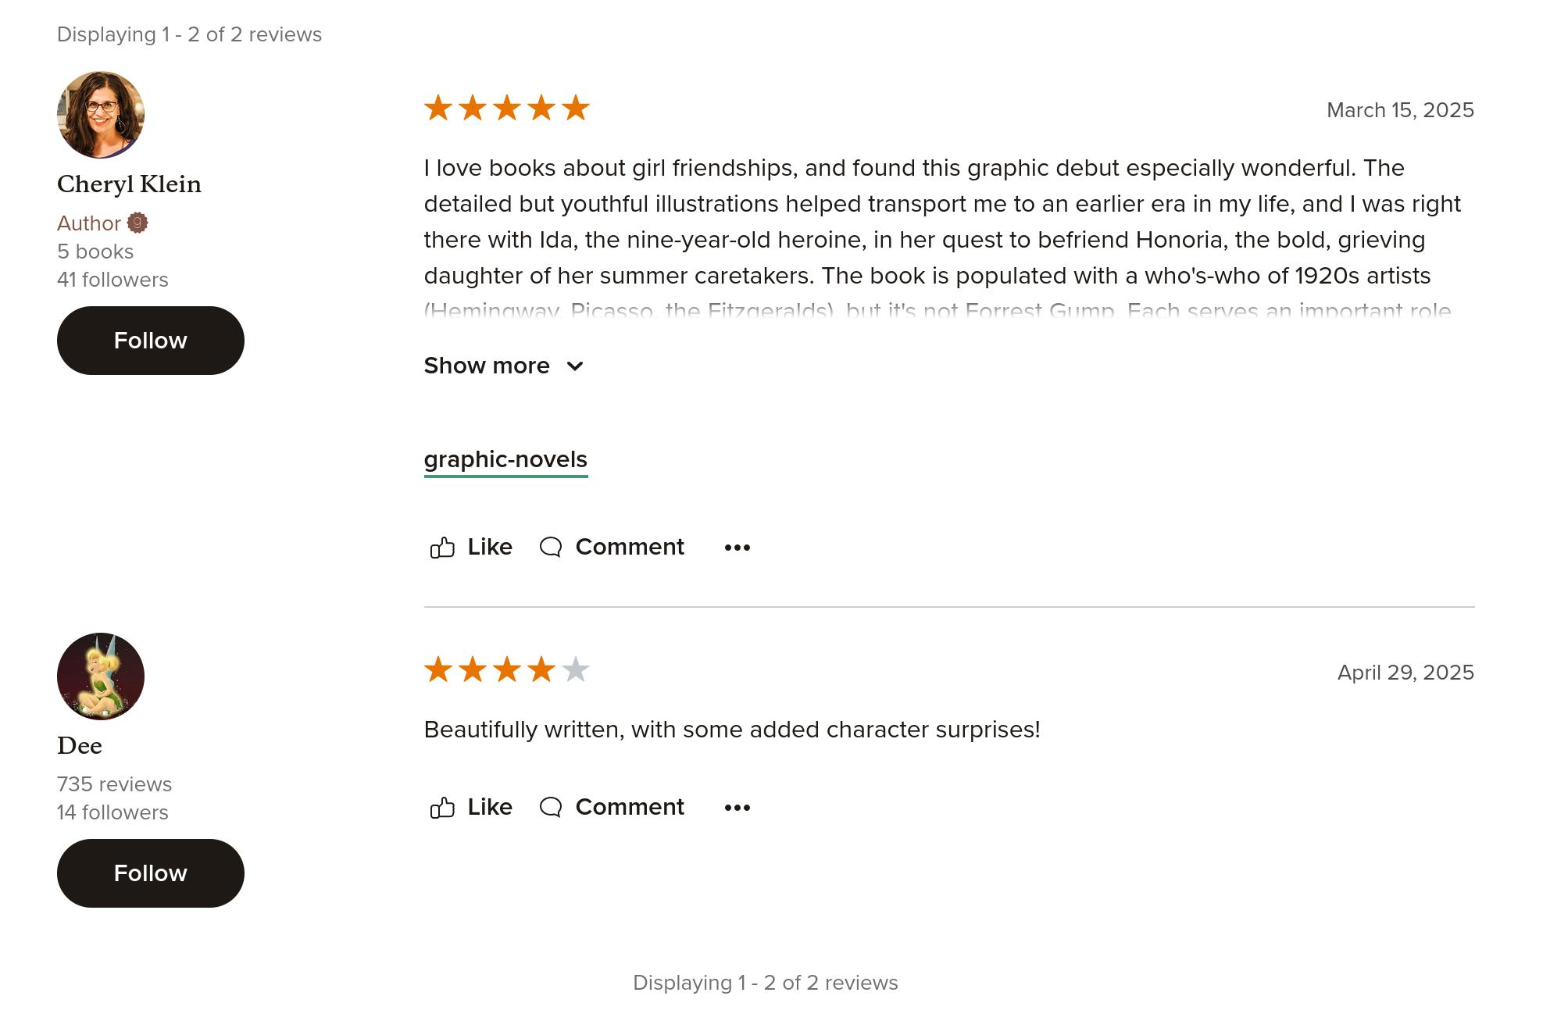Click the five-star rating on Cheryl's review
Screen dimensions: 1550x1028
coord(507,108)
